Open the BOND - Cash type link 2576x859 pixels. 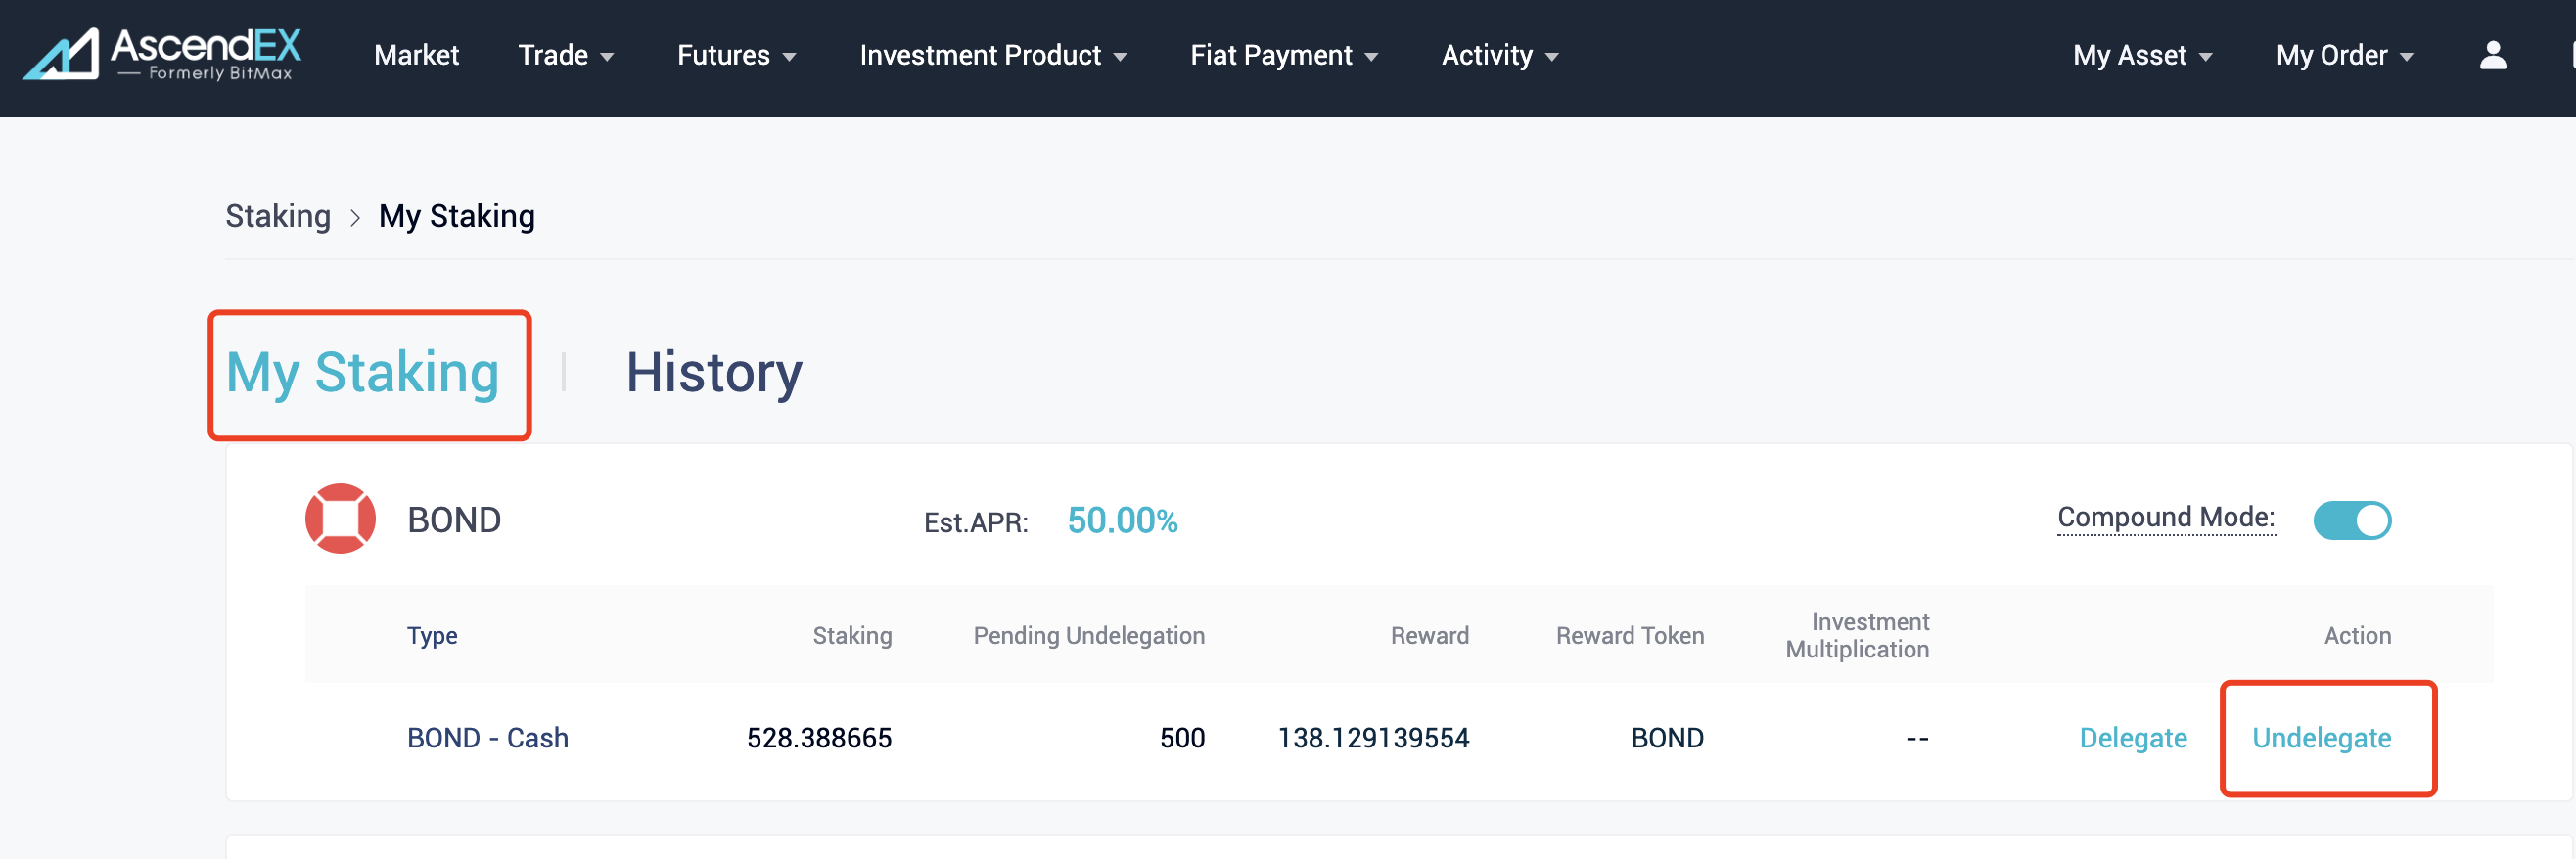pos(487,738)
